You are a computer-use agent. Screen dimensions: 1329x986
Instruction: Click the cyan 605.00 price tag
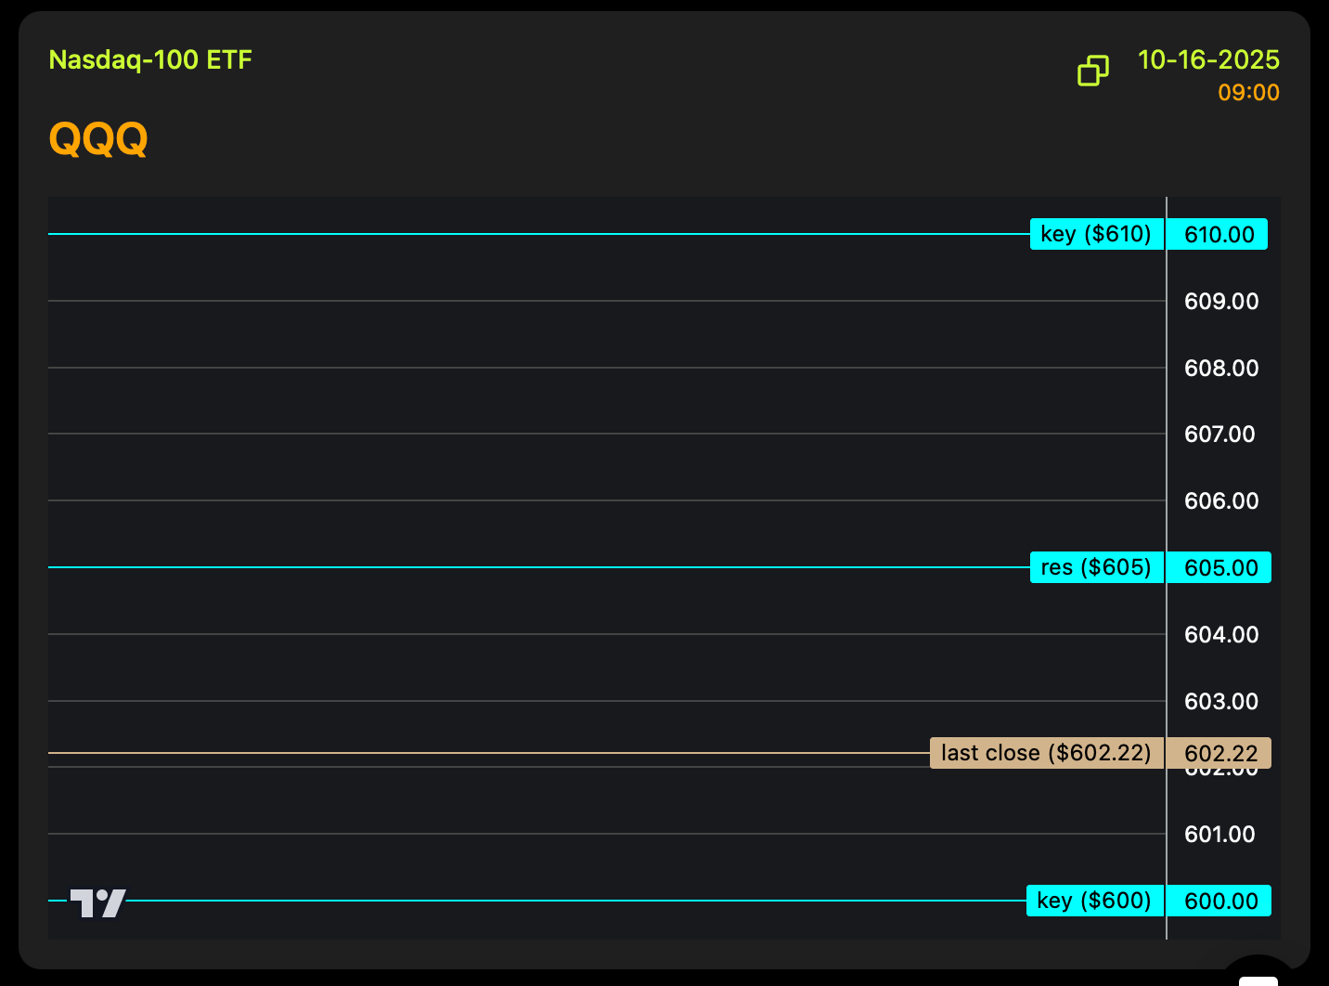1220,568
